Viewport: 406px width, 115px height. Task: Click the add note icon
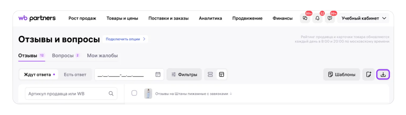tap(368, 75)
